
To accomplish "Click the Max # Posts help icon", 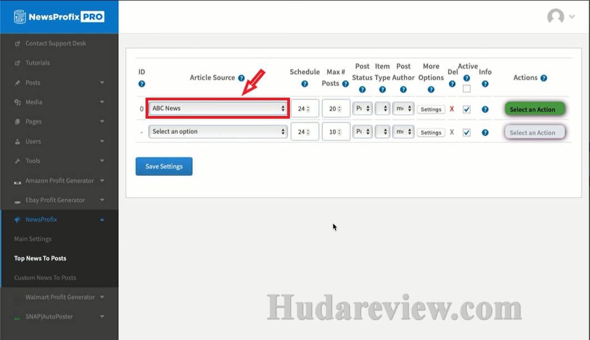I will 345,83.
